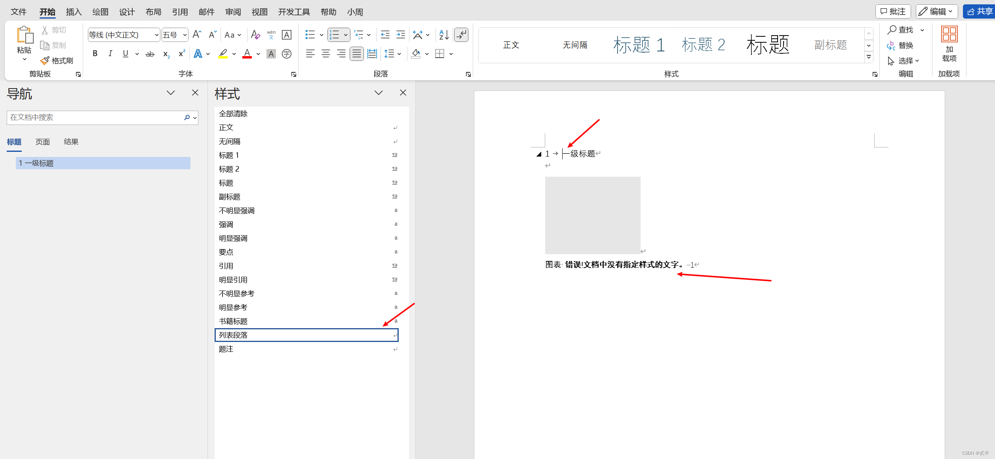
Task: Toggle show paragraph marks button
Action: point(461,35)
